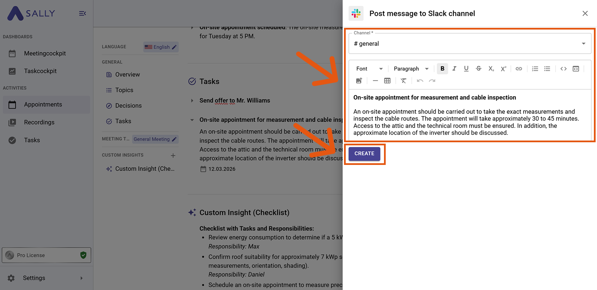Screen dimensions: 597x290
Task: Go to Meetingcockpit dashboard
Action: click(45, 53)
